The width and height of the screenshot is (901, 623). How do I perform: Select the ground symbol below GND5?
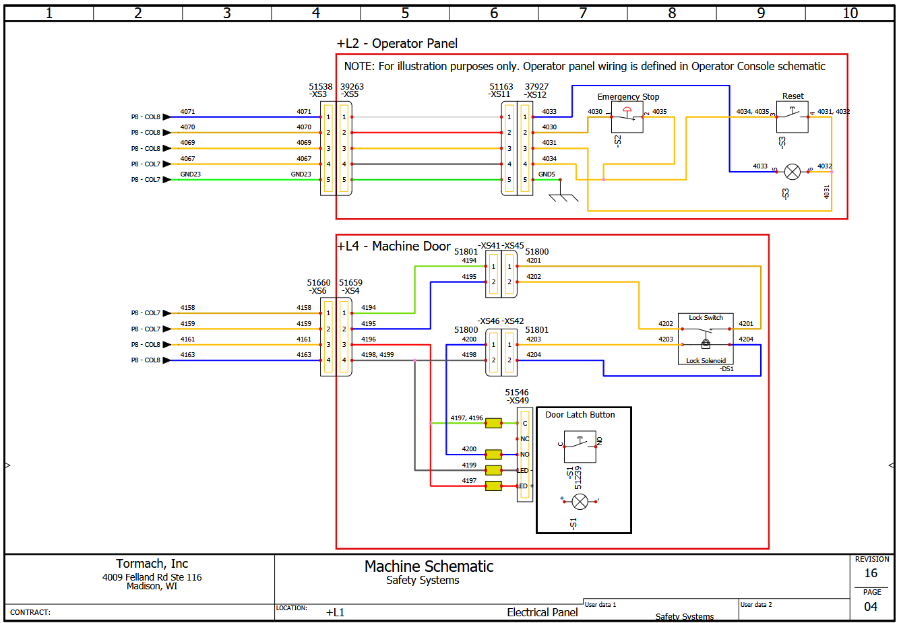coord(563,197)
